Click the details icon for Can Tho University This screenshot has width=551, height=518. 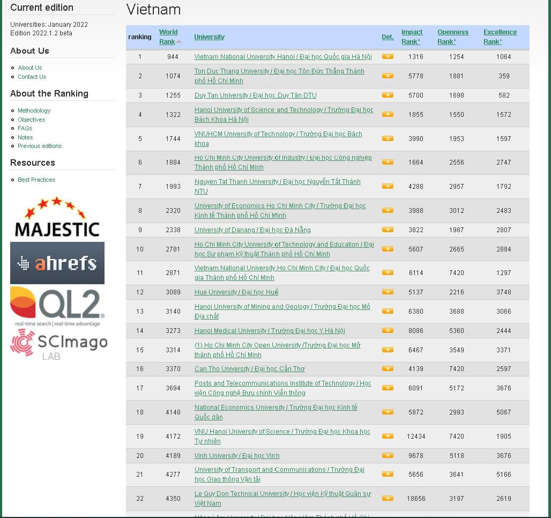tap(388, 369)
